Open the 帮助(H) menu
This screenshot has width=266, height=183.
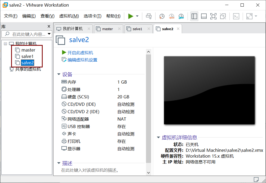113,16
